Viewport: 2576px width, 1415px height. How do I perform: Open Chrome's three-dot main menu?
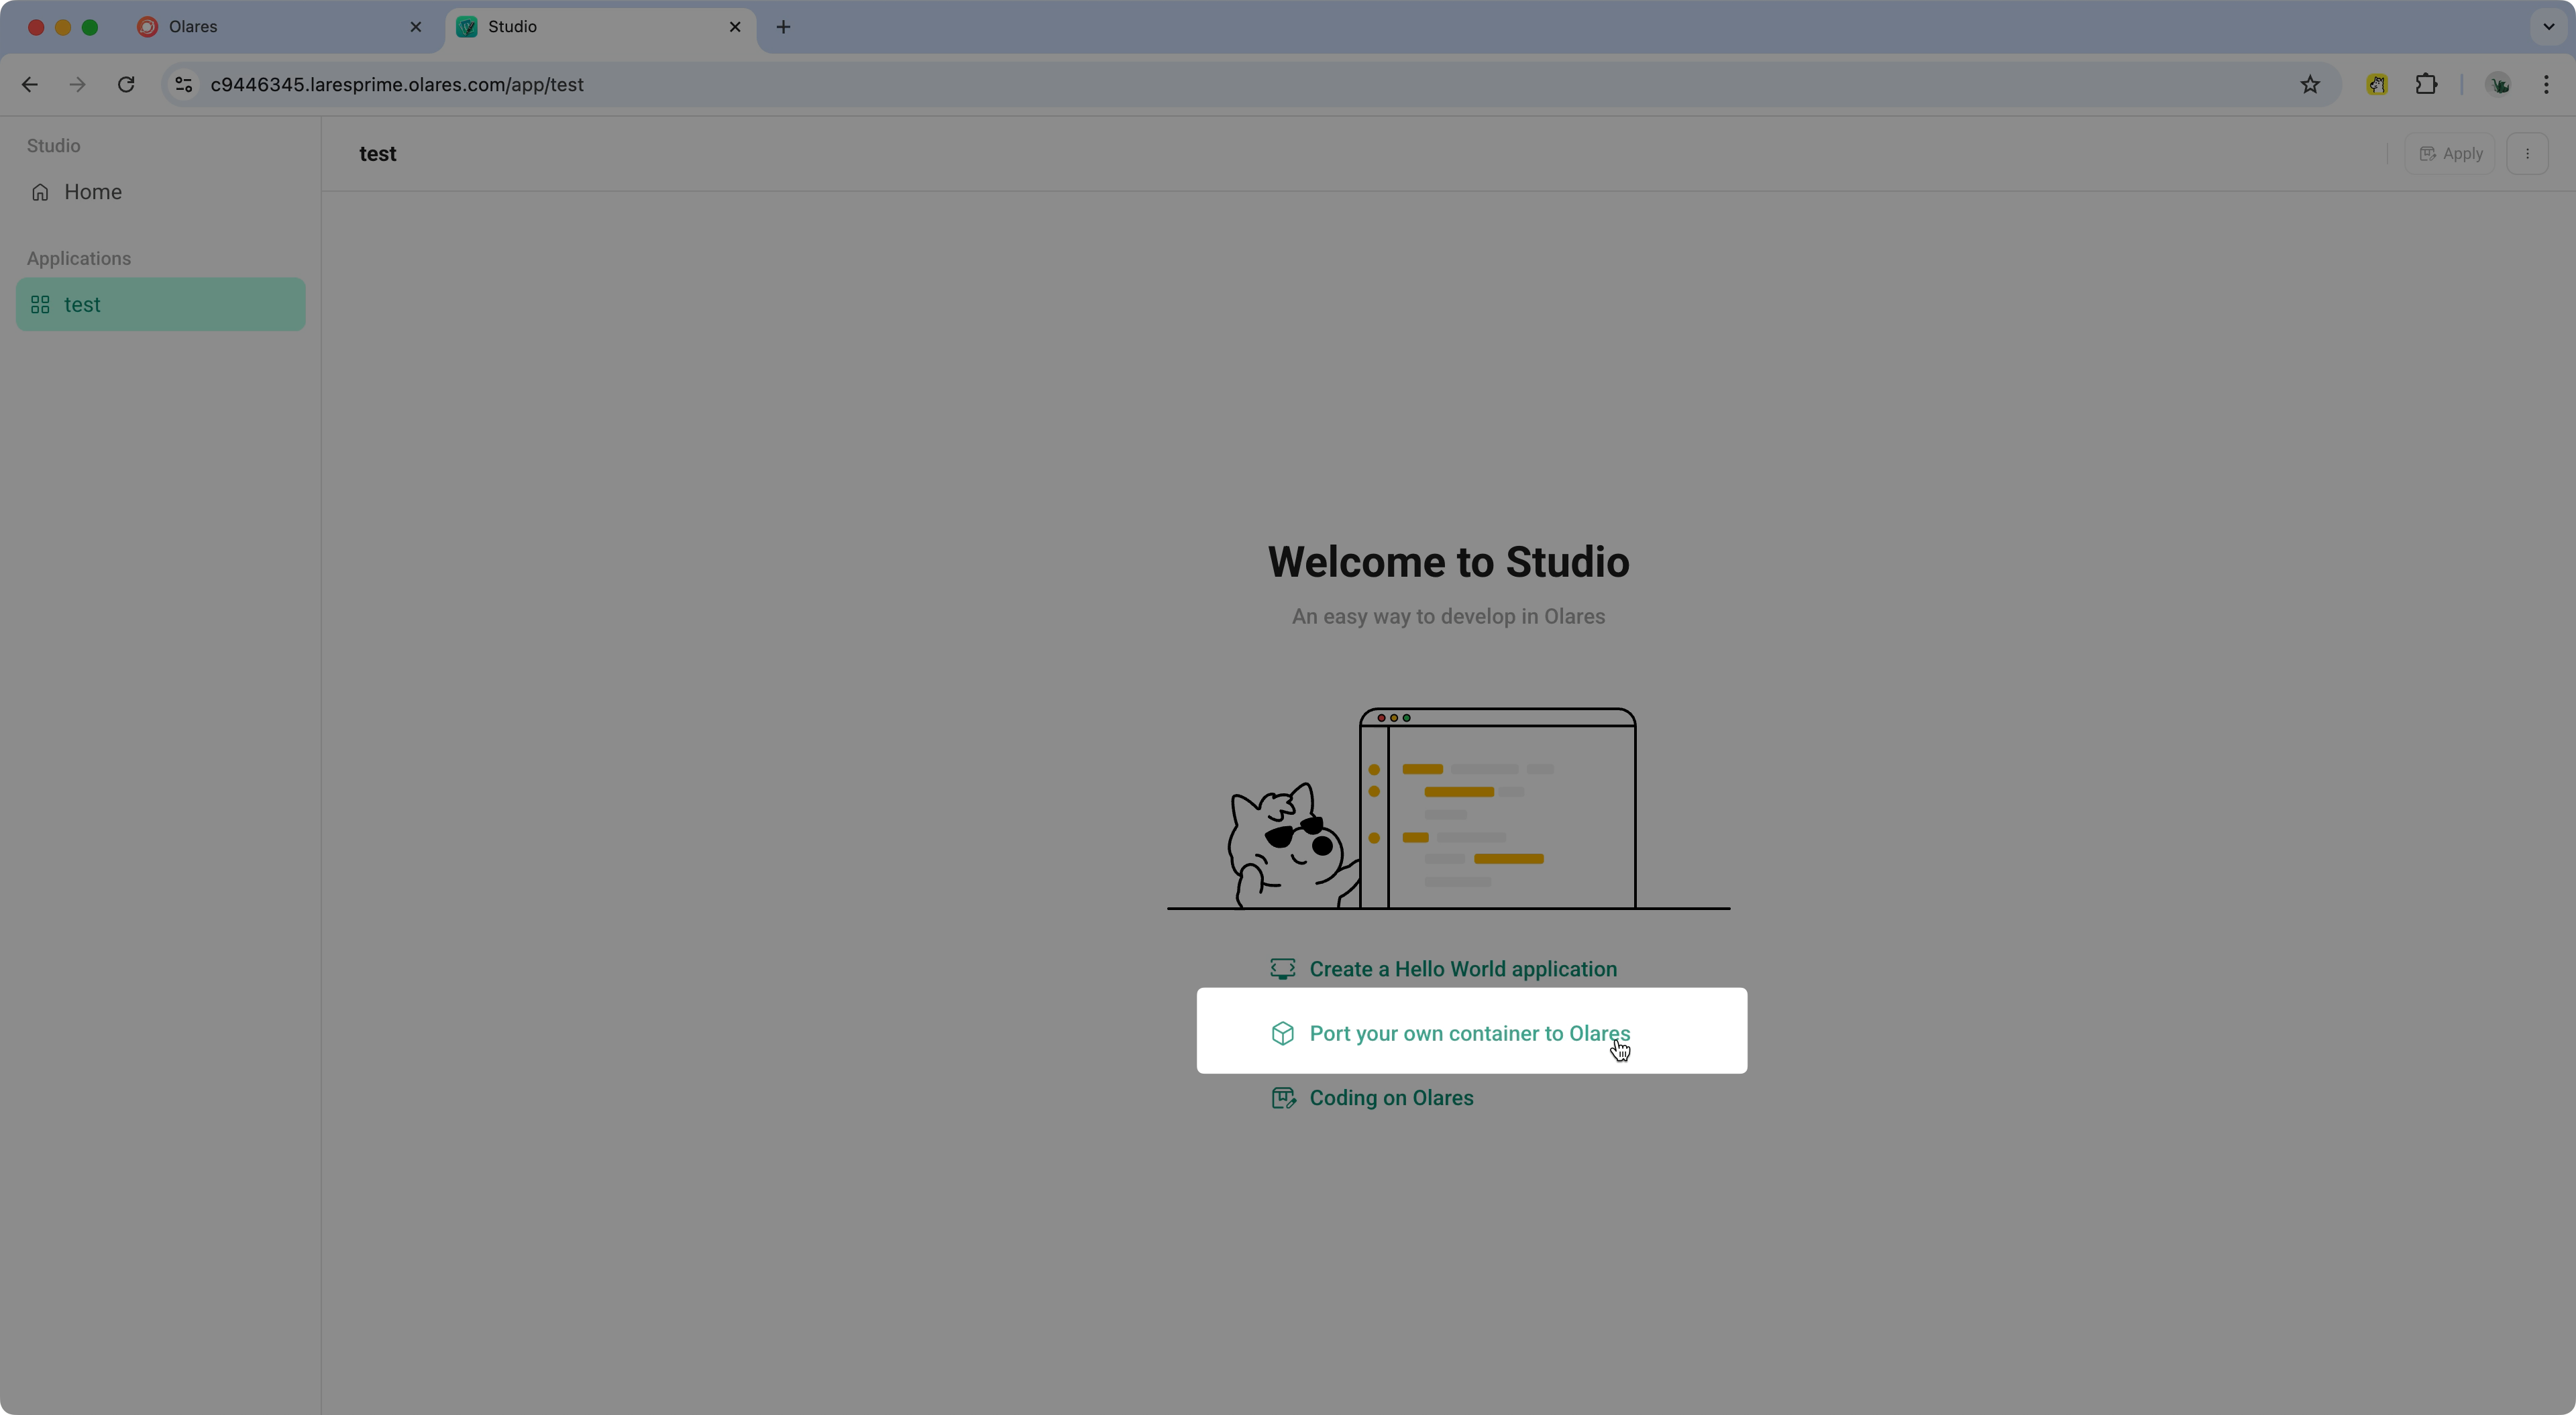(x=2546, y=85)
